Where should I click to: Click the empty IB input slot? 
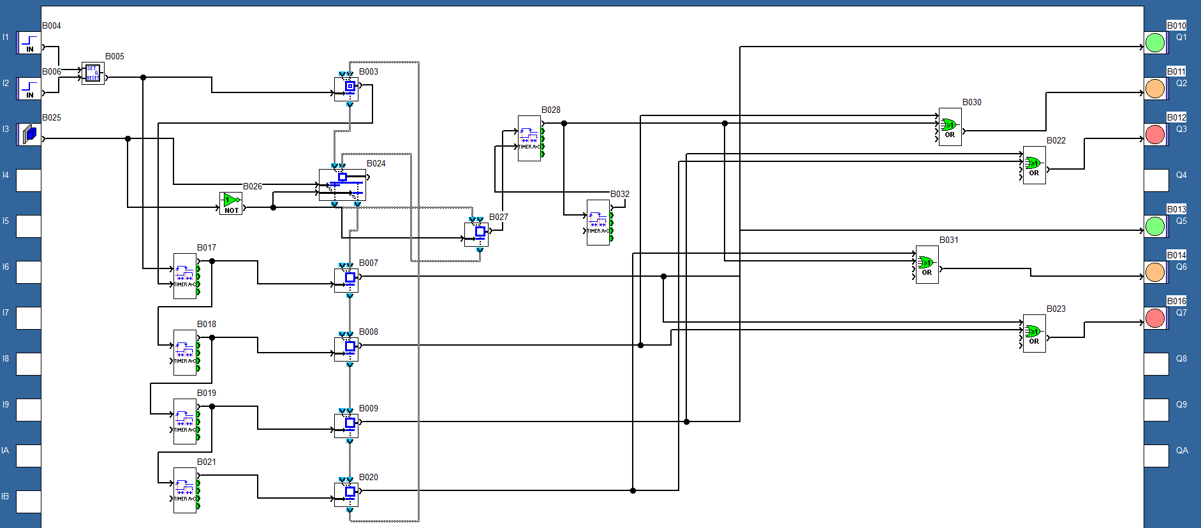29,502
